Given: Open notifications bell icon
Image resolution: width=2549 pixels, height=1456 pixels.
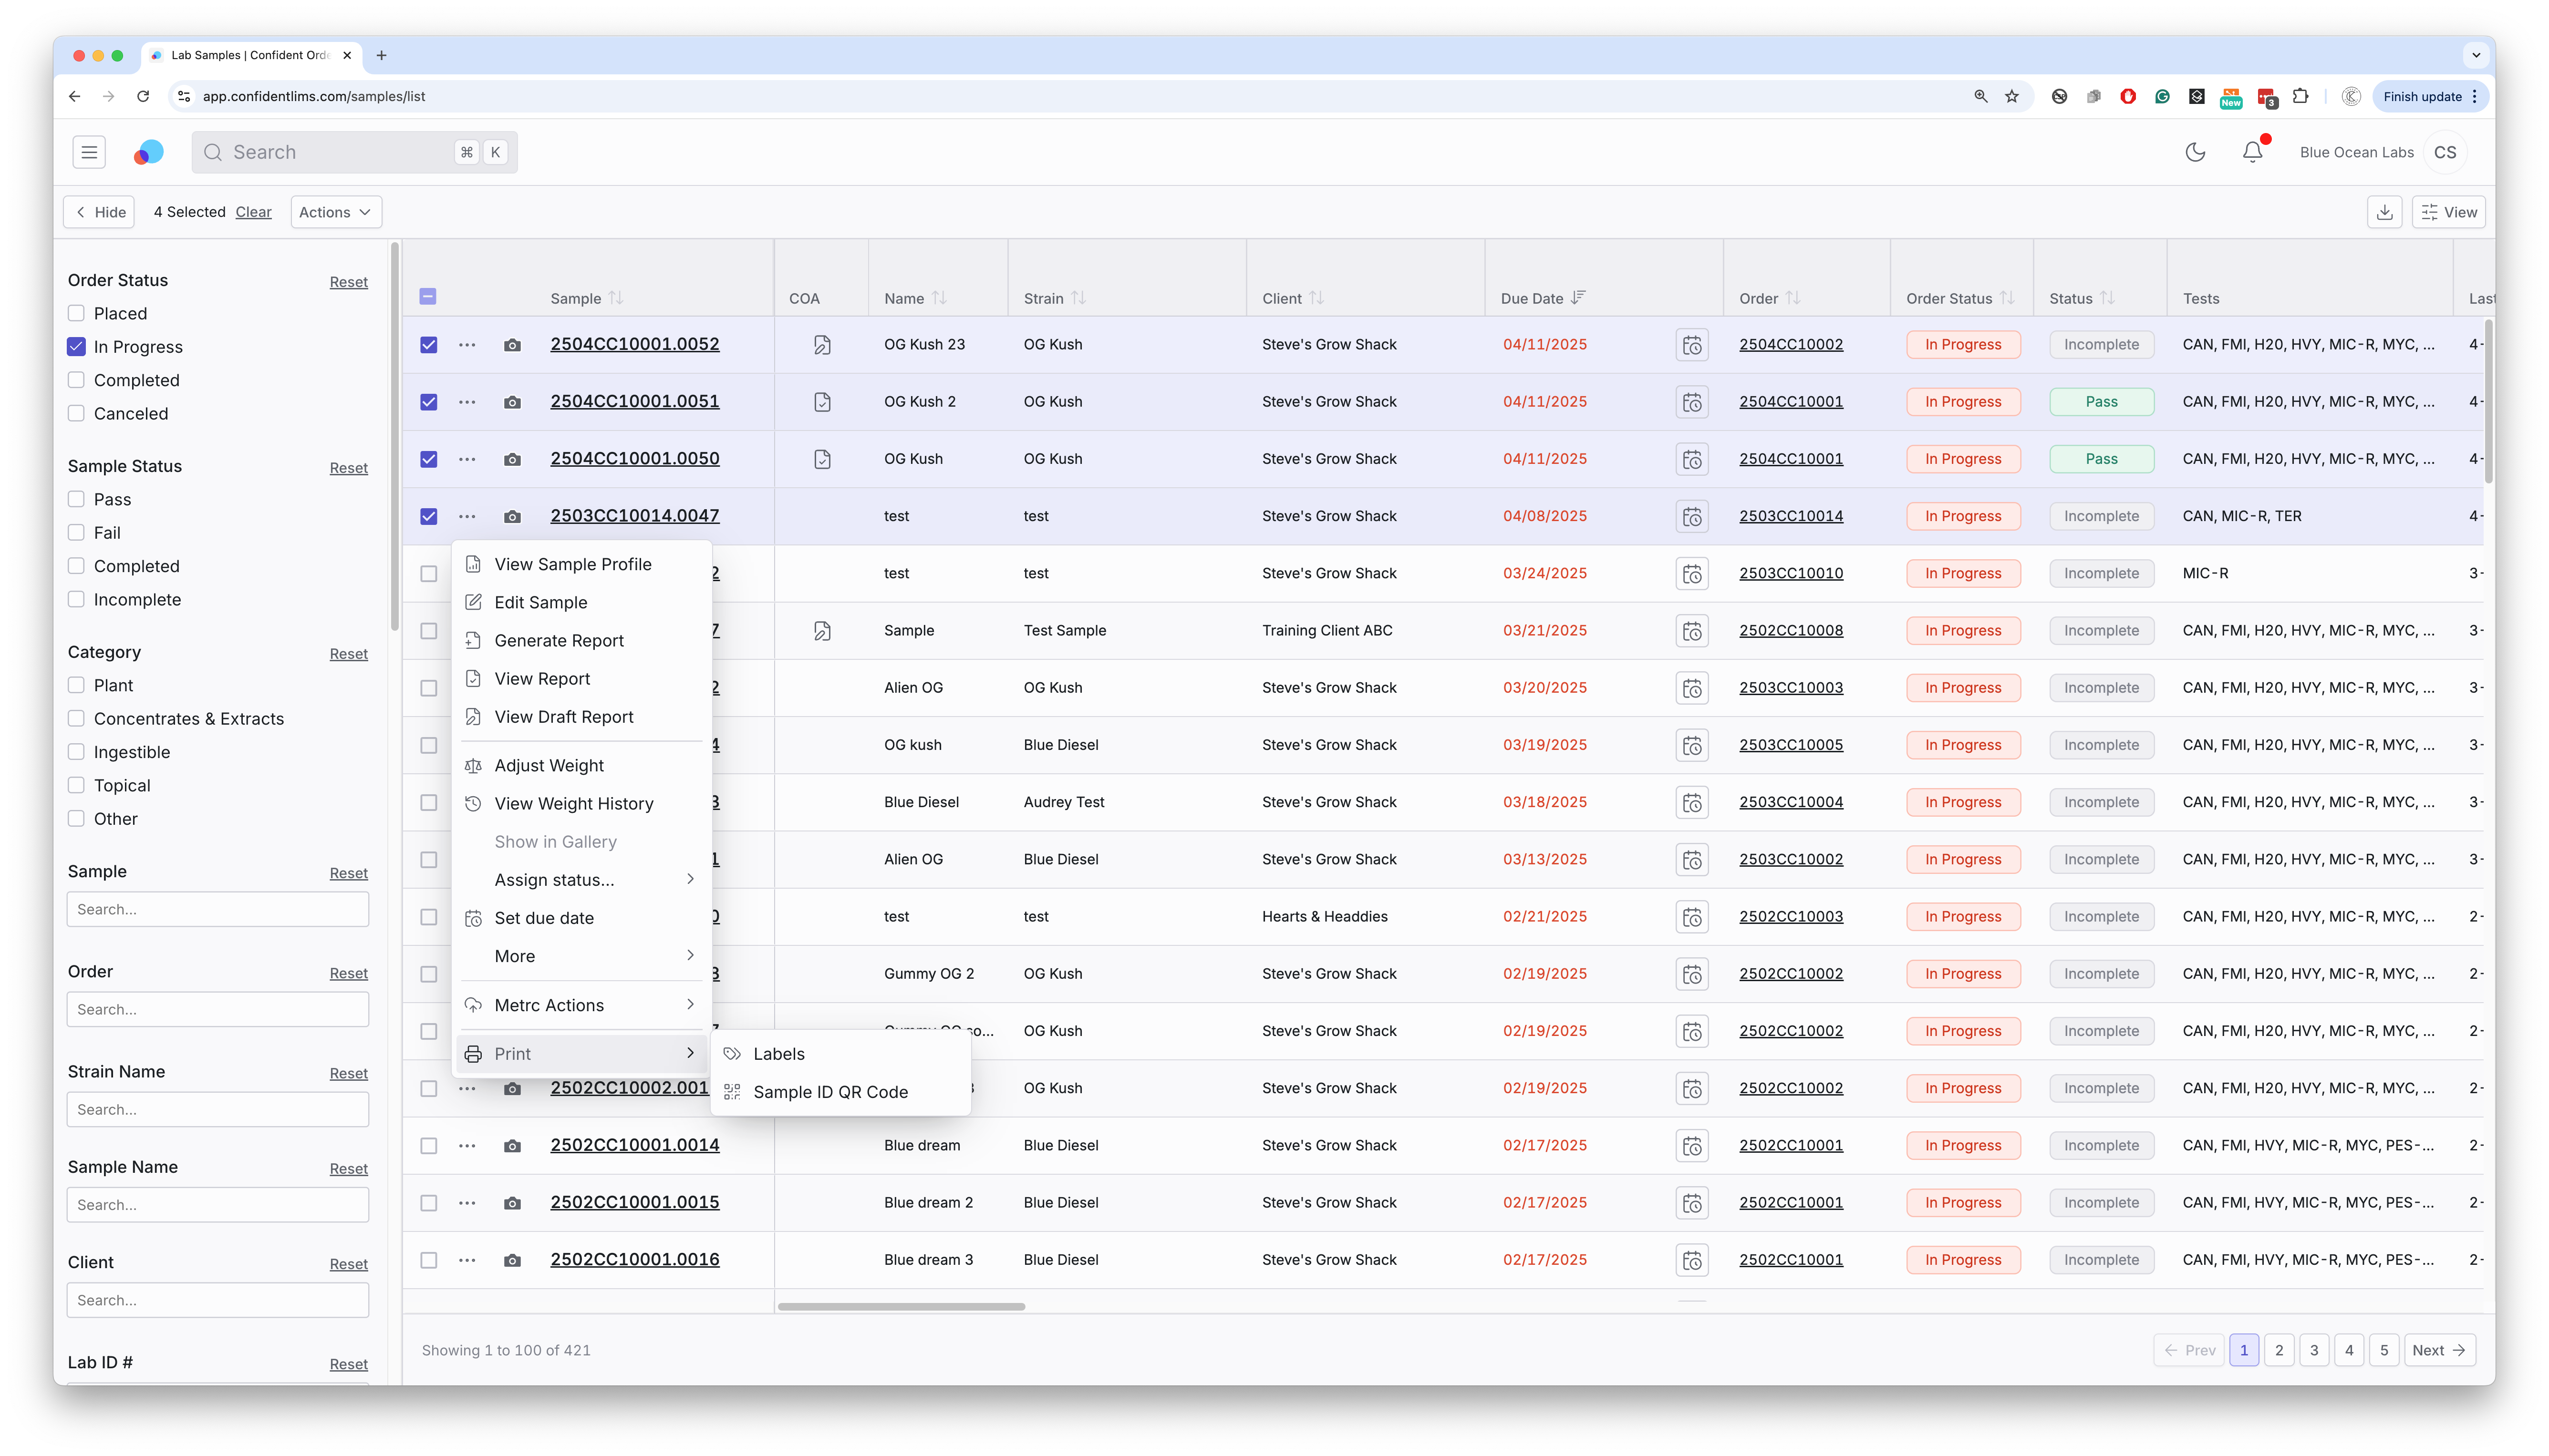Looking at the screenshot, I should [2252, 152].
